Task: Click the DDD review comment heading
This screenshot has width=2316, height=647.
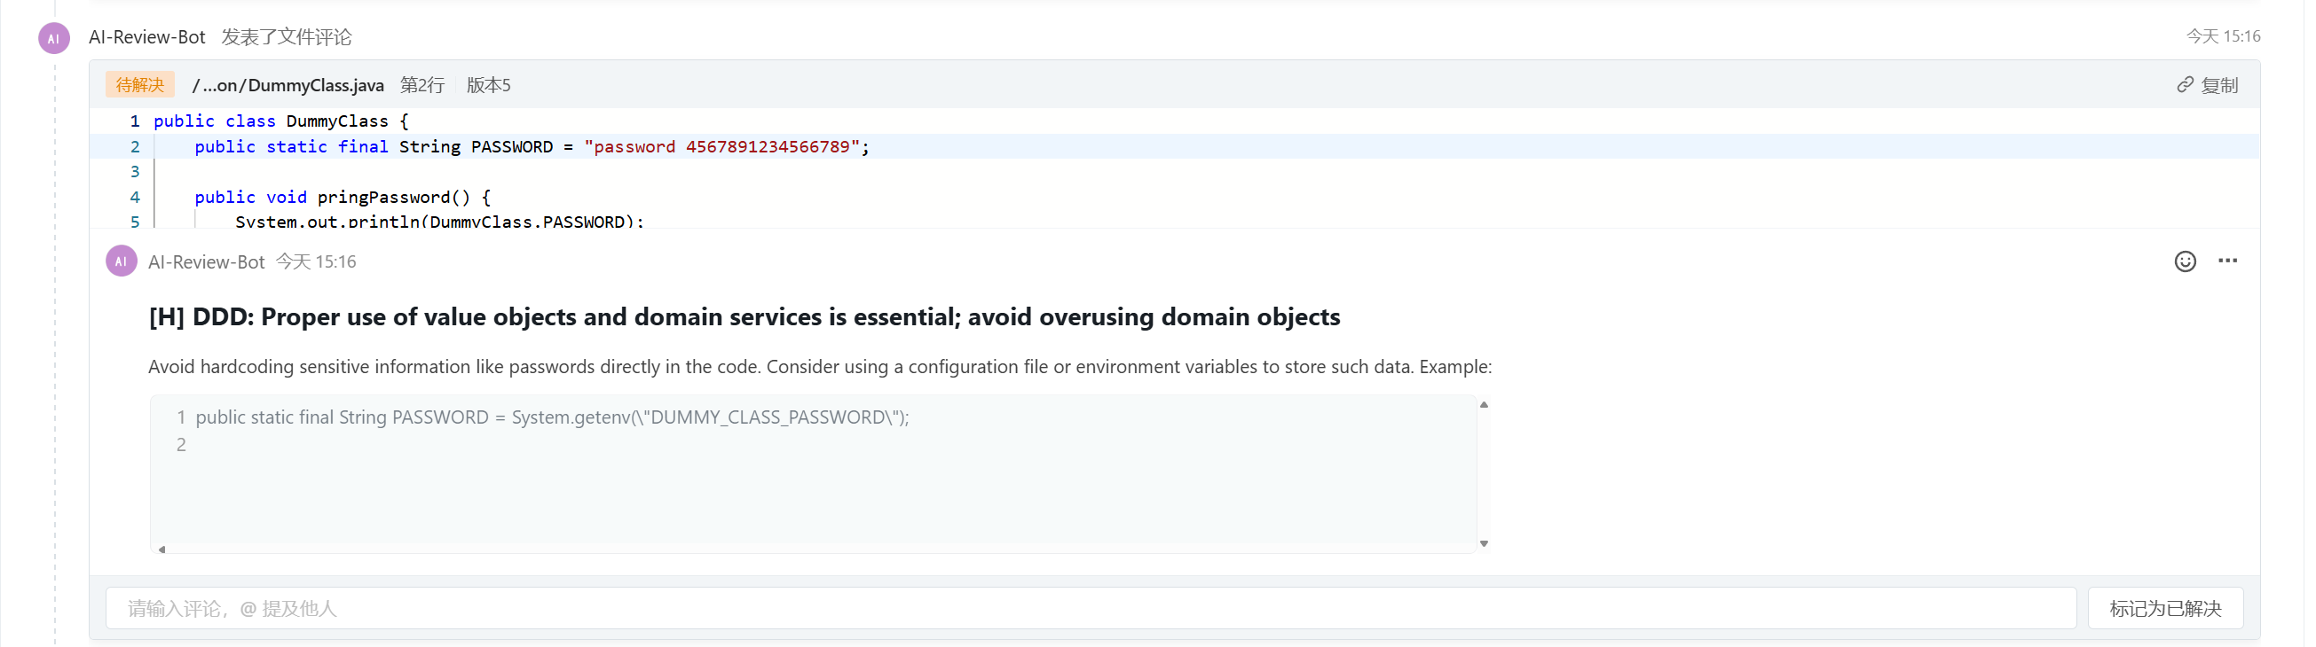Action: pos(744,316)
